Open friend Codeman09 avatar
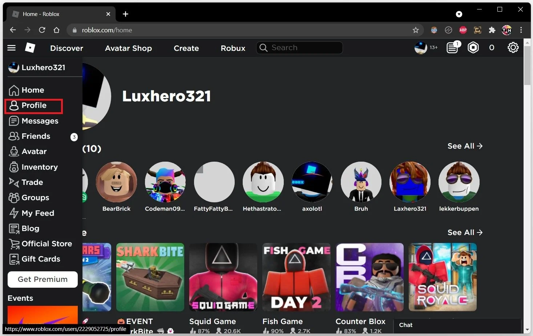Viewport: 533px width, 336px height. tap(165, 182)
